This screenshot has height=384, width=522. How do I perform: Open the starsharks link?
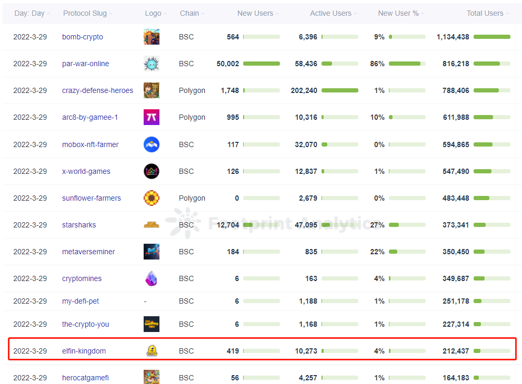tap(79, 225)
